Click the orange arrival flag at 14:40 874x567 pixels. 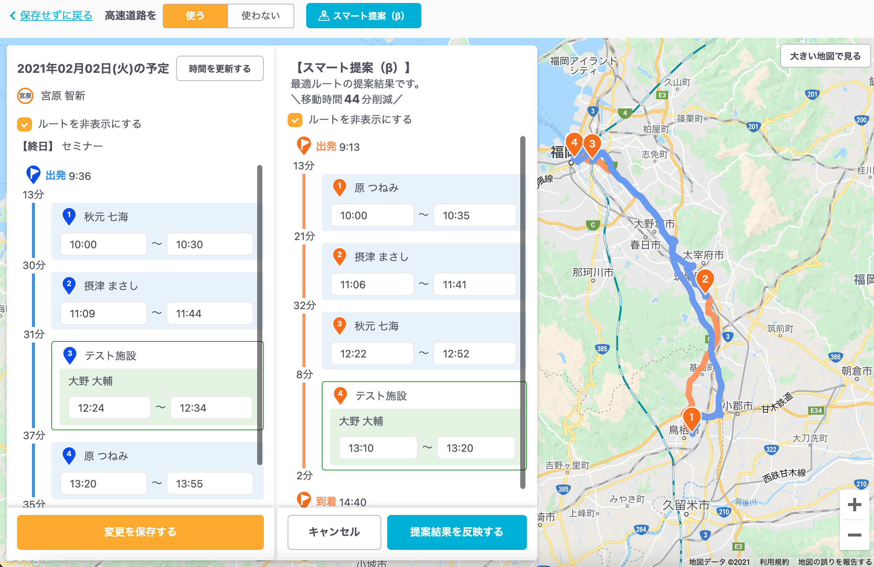pos(304,500)
